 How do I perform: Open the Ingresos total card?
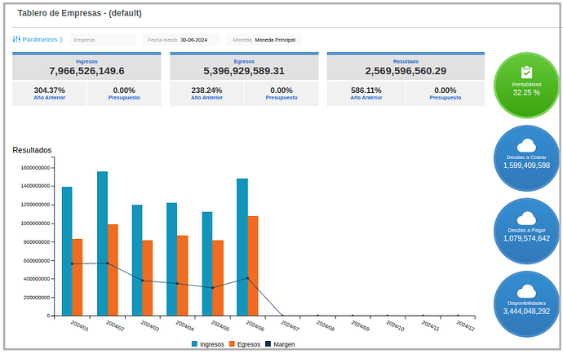tap(86, 67)
